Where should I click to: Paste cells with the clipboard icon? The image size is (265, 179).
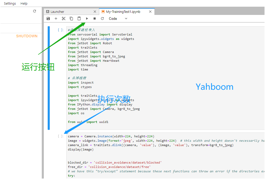(x=79, y=19)
